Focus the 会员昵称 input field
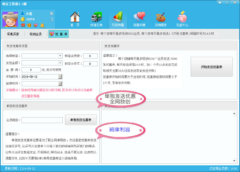240x172 pixels. [x=42, y=120]
